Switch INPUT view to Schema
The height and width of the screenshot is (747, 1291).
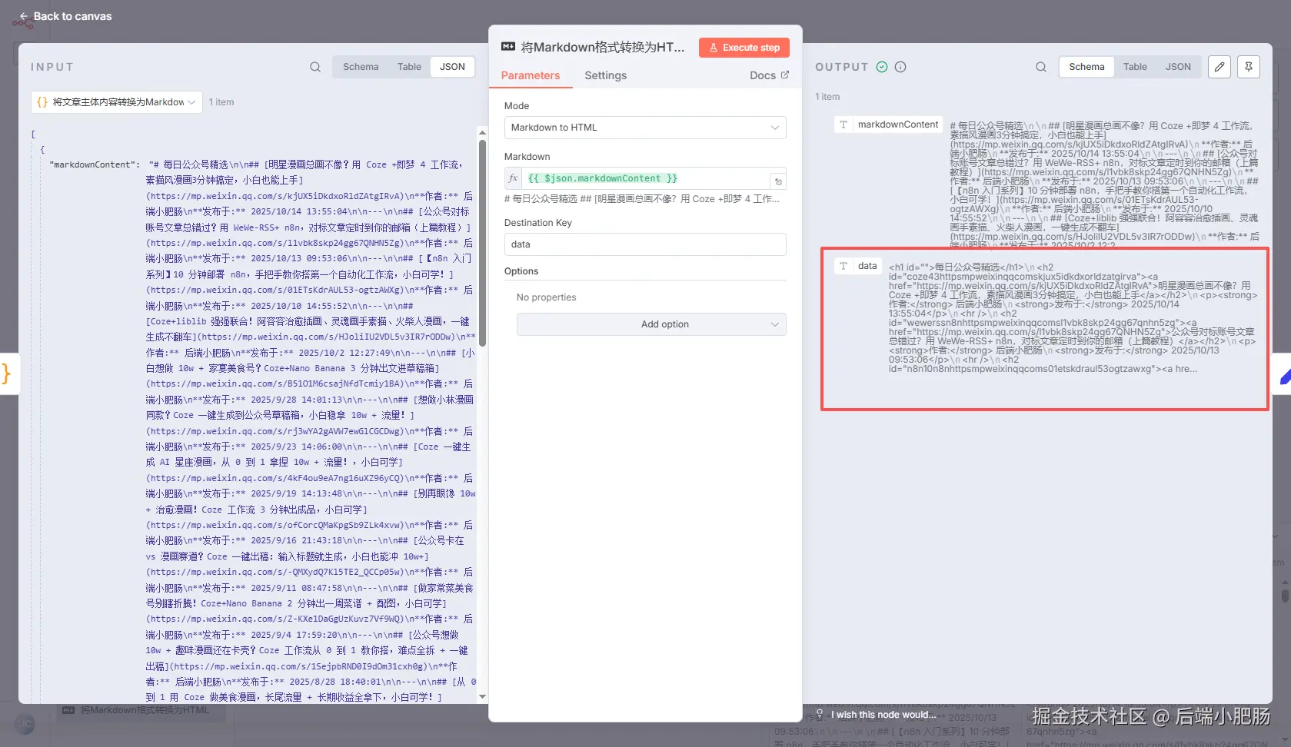pos(361,67)
